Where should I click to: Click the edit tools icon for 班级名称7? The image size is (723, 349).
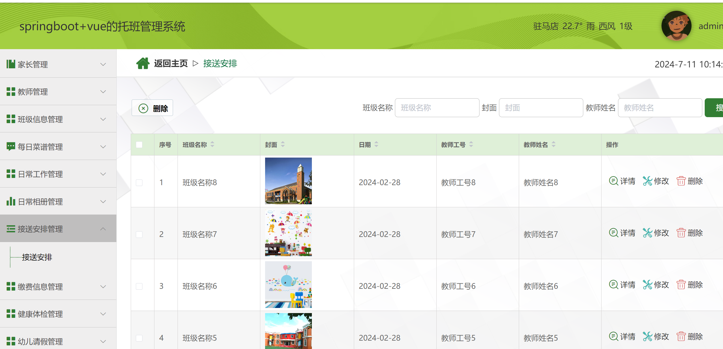647,233
